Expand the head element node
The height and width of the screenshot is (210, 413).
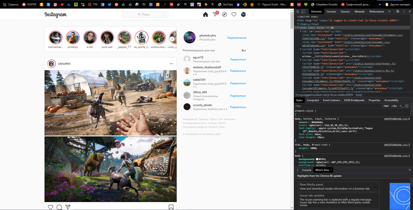click(x=298, y=24)
